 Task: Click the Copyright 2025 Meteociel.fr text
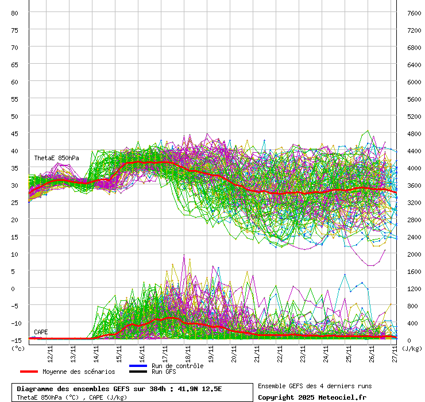click(312, 397)
